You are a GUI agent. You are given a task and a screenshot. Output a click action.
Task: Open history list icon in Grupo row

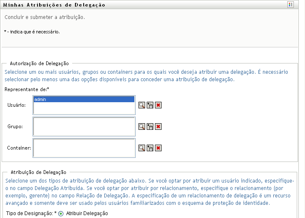click(x=150, y=127)
